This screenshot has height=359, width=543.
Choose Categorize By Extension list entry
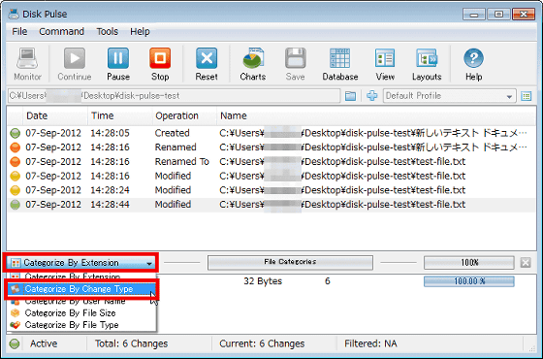pyautogui.click(x=81, y=277)
